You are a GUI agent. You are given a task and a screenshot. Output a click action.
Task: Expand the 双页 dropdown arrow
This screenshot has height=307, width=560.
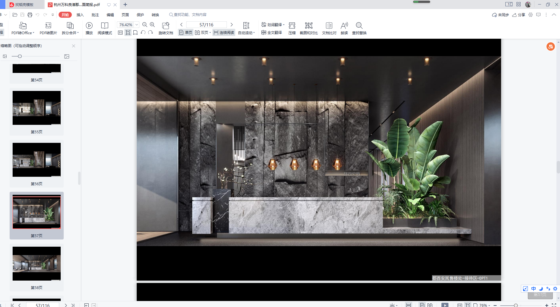coord(210,32)
